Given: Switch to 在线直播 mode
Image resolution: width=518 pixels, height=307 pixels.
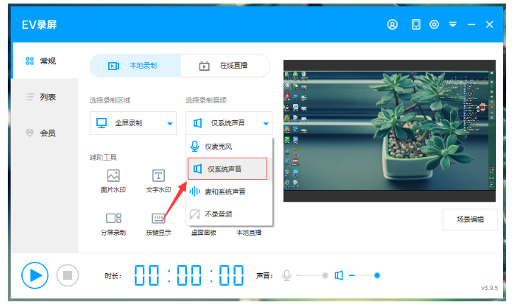Looking at the screenshot, I should (x=225, y=66).
